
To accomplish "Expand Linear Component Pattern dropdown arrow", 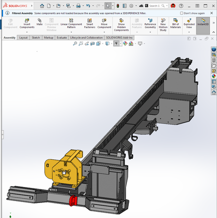I will point(71,32).
